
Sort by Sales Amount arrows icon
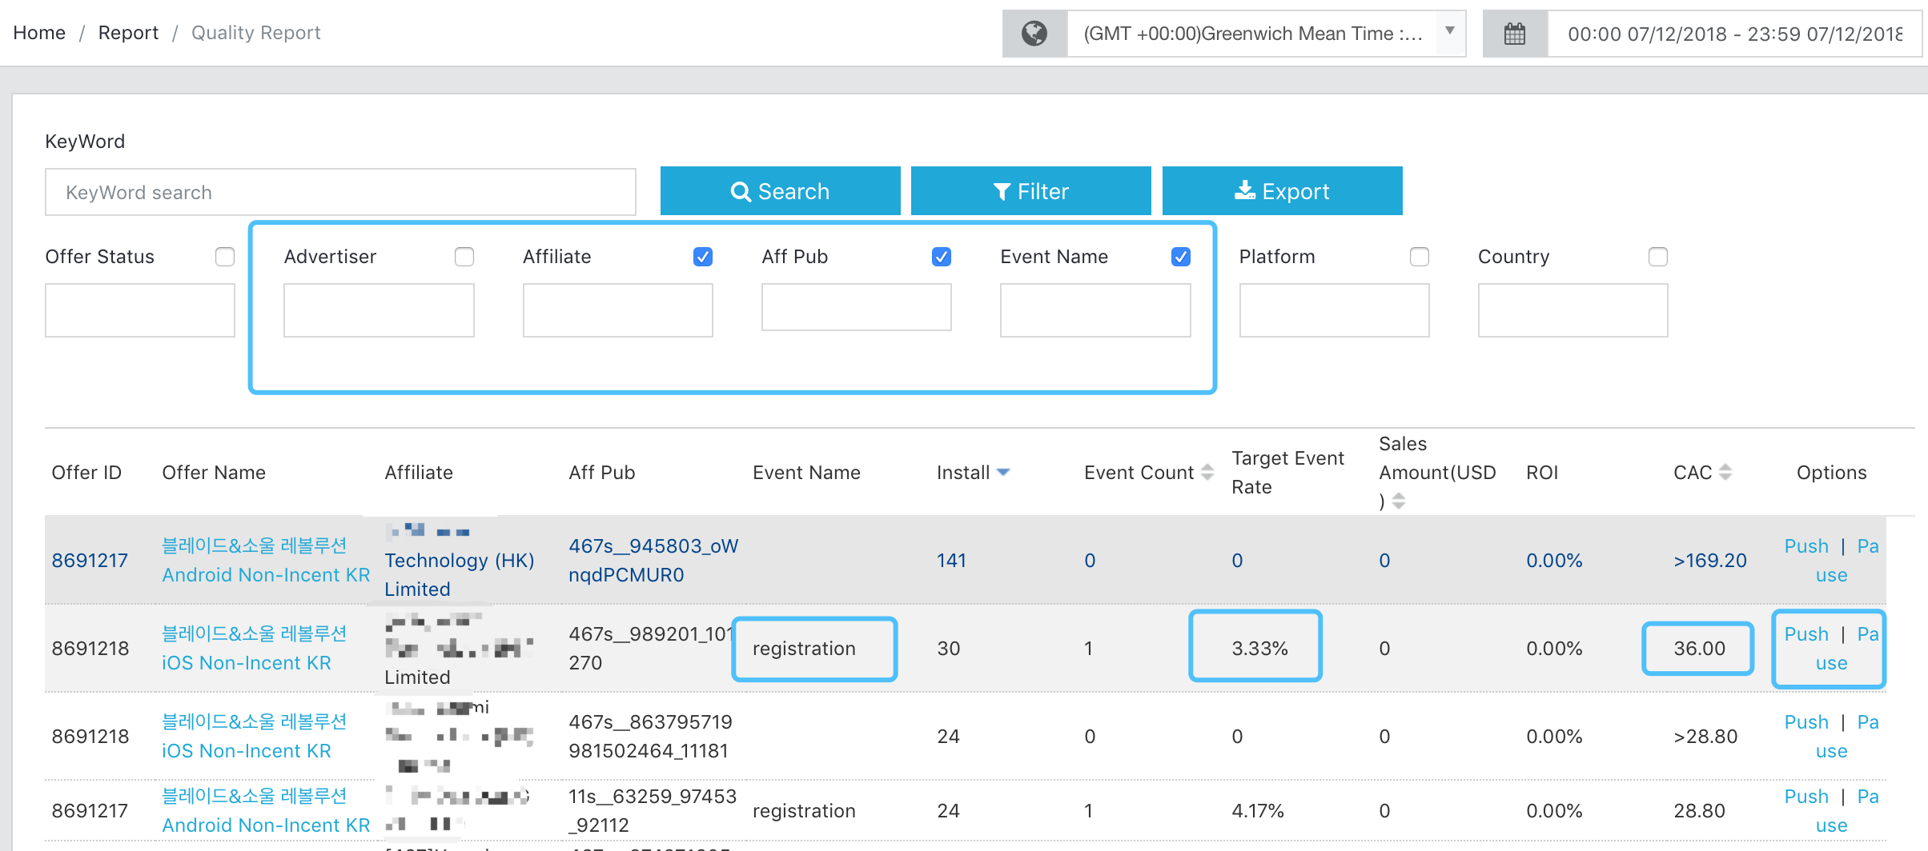coord(1399,501)
